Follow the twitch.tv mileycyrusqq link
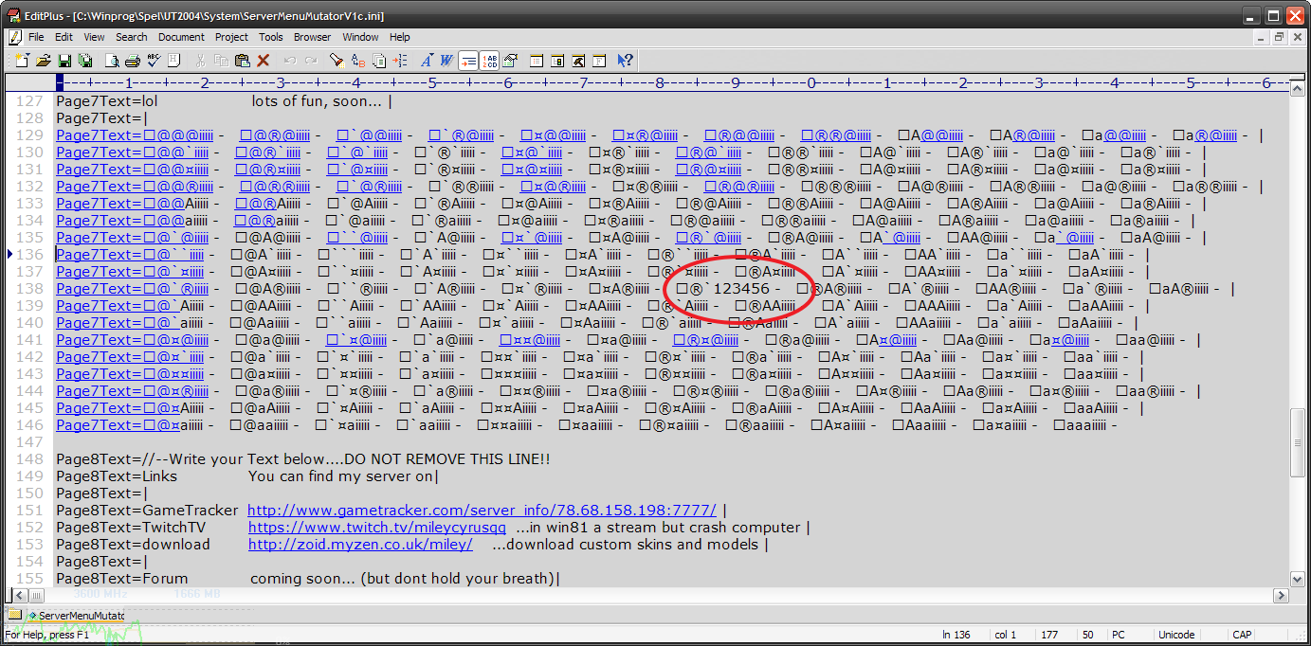 (376, 528)
